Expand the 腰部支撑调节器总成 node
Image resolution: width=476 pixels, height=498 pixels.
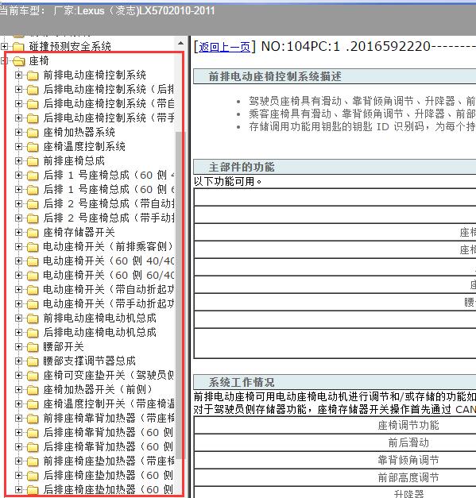[18, 361]
